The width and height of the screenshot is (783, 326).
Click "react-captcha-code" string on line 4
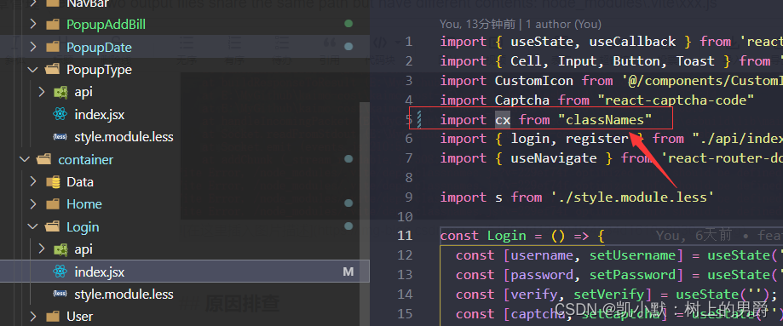[x=676, y=100]
